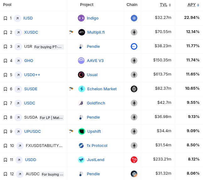The image size is (203, 180).
Task: Click the Base chain icon in USR row
Action: click(134, 47)
